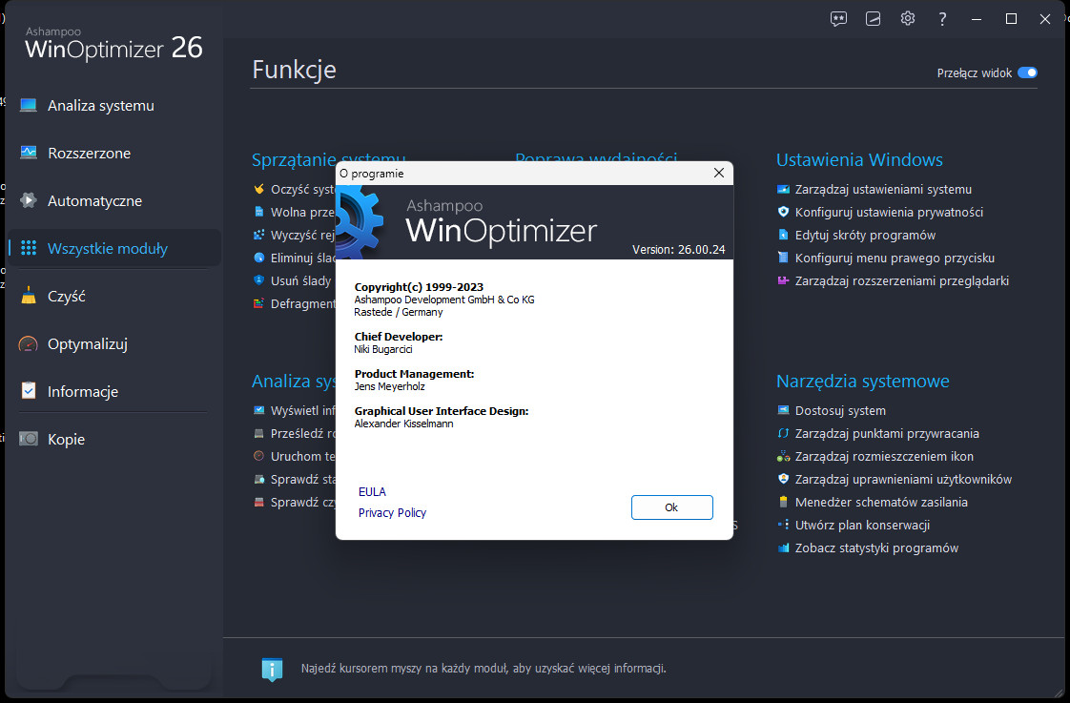Click icon beside Konfiguruj menu prawego przycisku

(x=783, y=258)
